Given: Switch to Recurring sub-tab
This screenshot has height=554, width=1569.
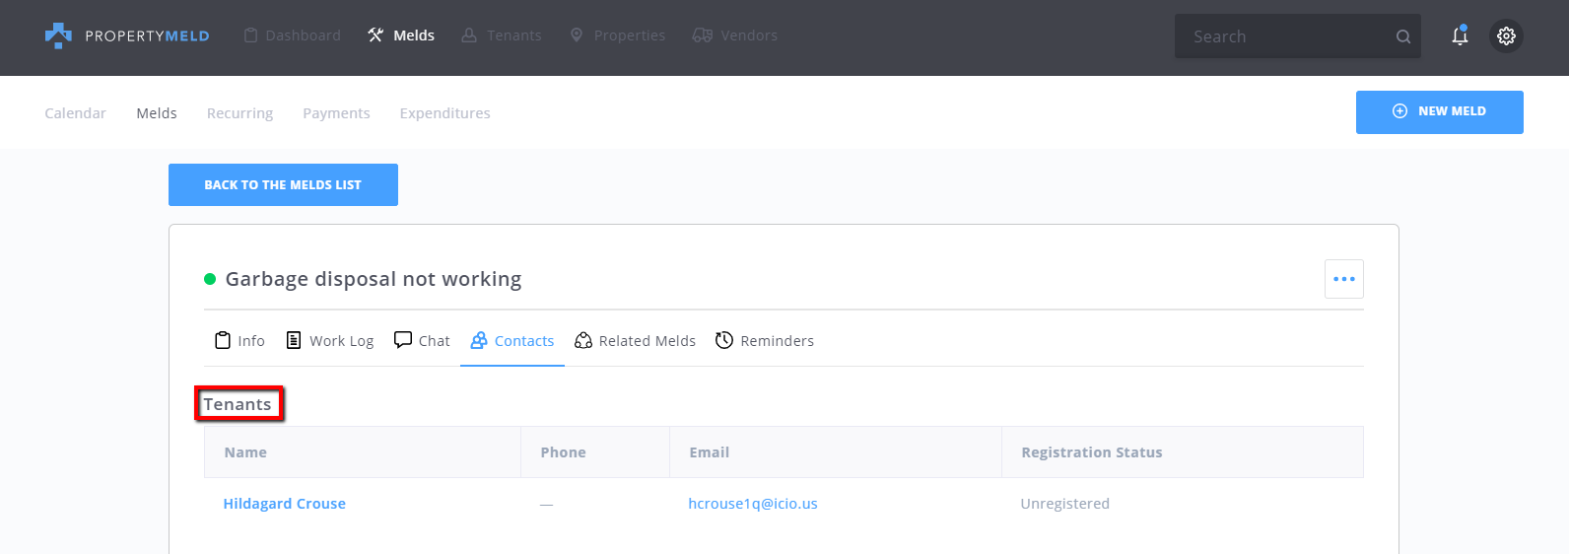Looking at the screenshot, I should coord(239,113).
